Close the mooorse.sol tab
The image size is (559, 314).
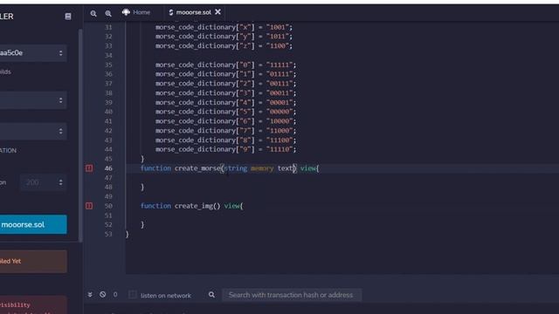(217, 12)
